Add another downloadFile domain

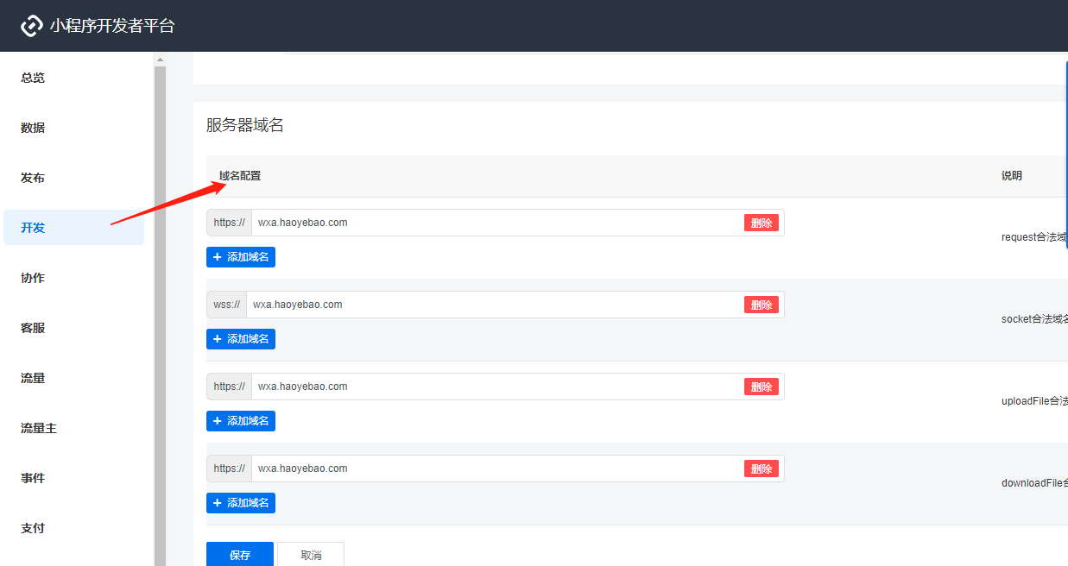[241, 503]
